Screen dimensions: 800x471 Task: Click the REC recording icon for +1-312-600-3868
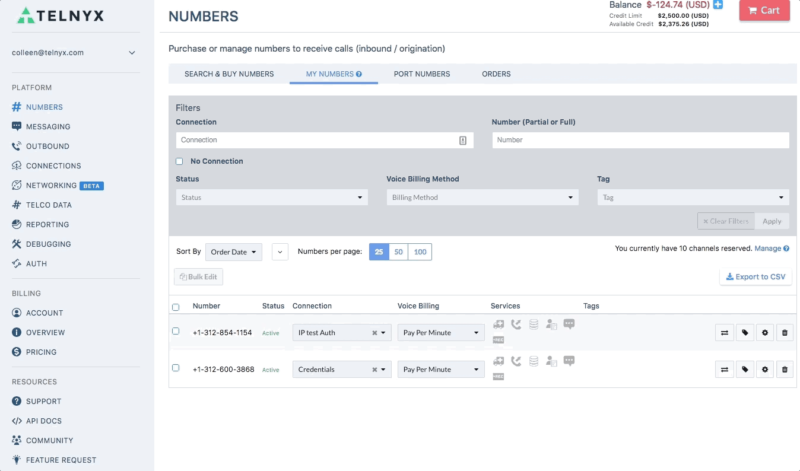tap(499, 377)
